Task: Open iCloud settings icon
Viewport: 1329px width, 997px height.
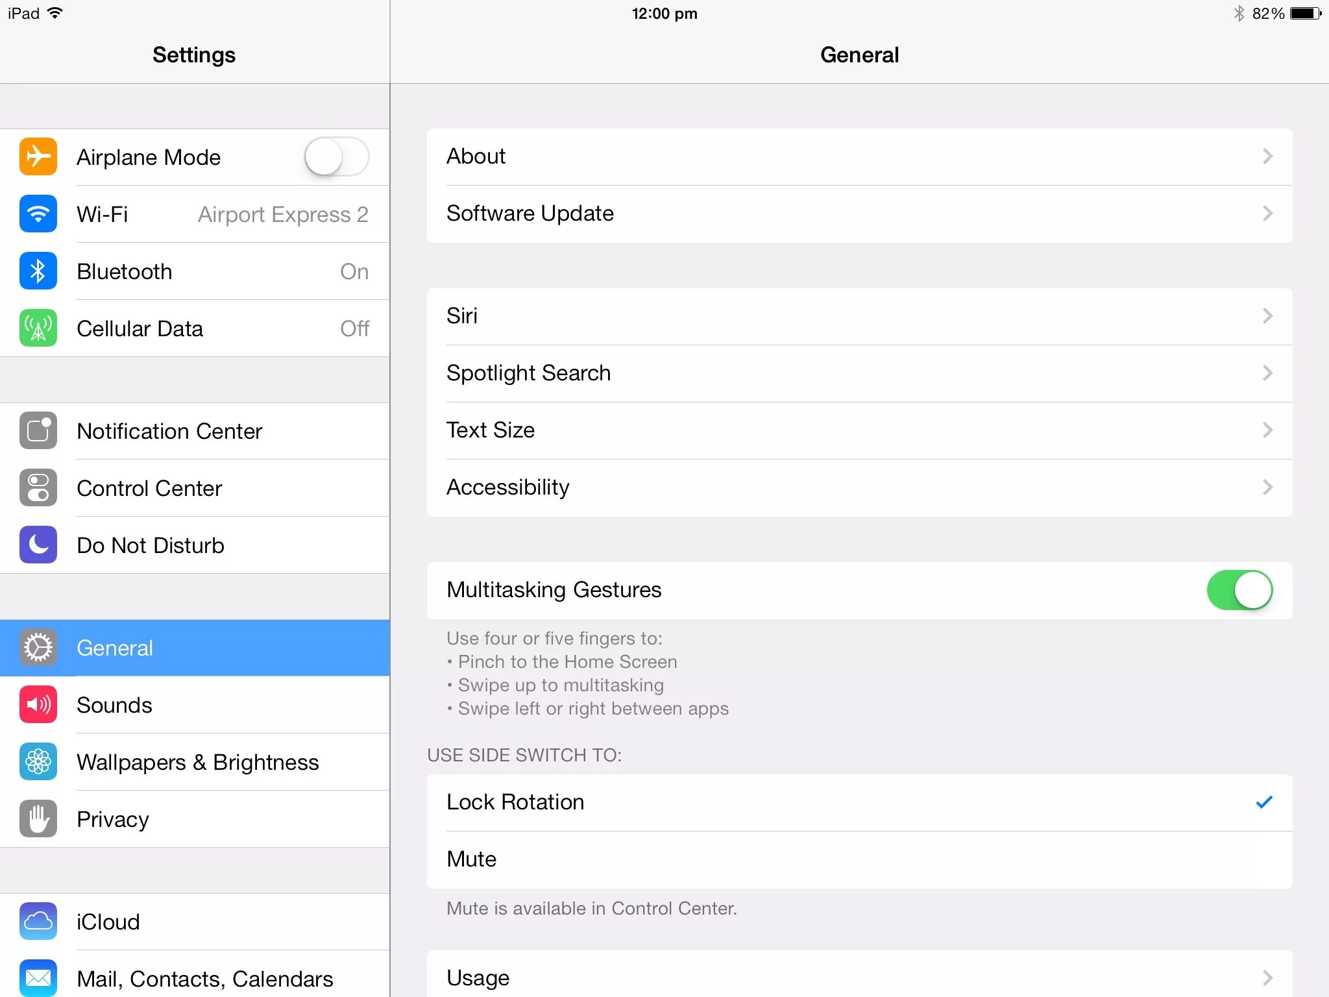Action: point(36,920)
